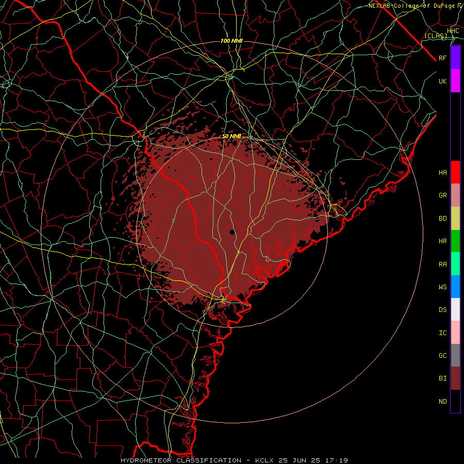Click the HA red legend swatch
This screenshot has width=464, height=464.
click(x=455, y=172)
